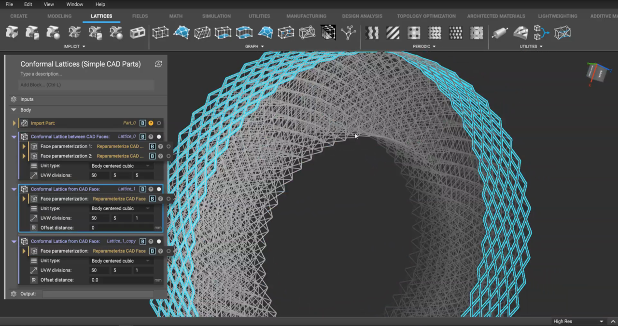Toggle visibility of Lattice_1 Face parameterization

169,199
